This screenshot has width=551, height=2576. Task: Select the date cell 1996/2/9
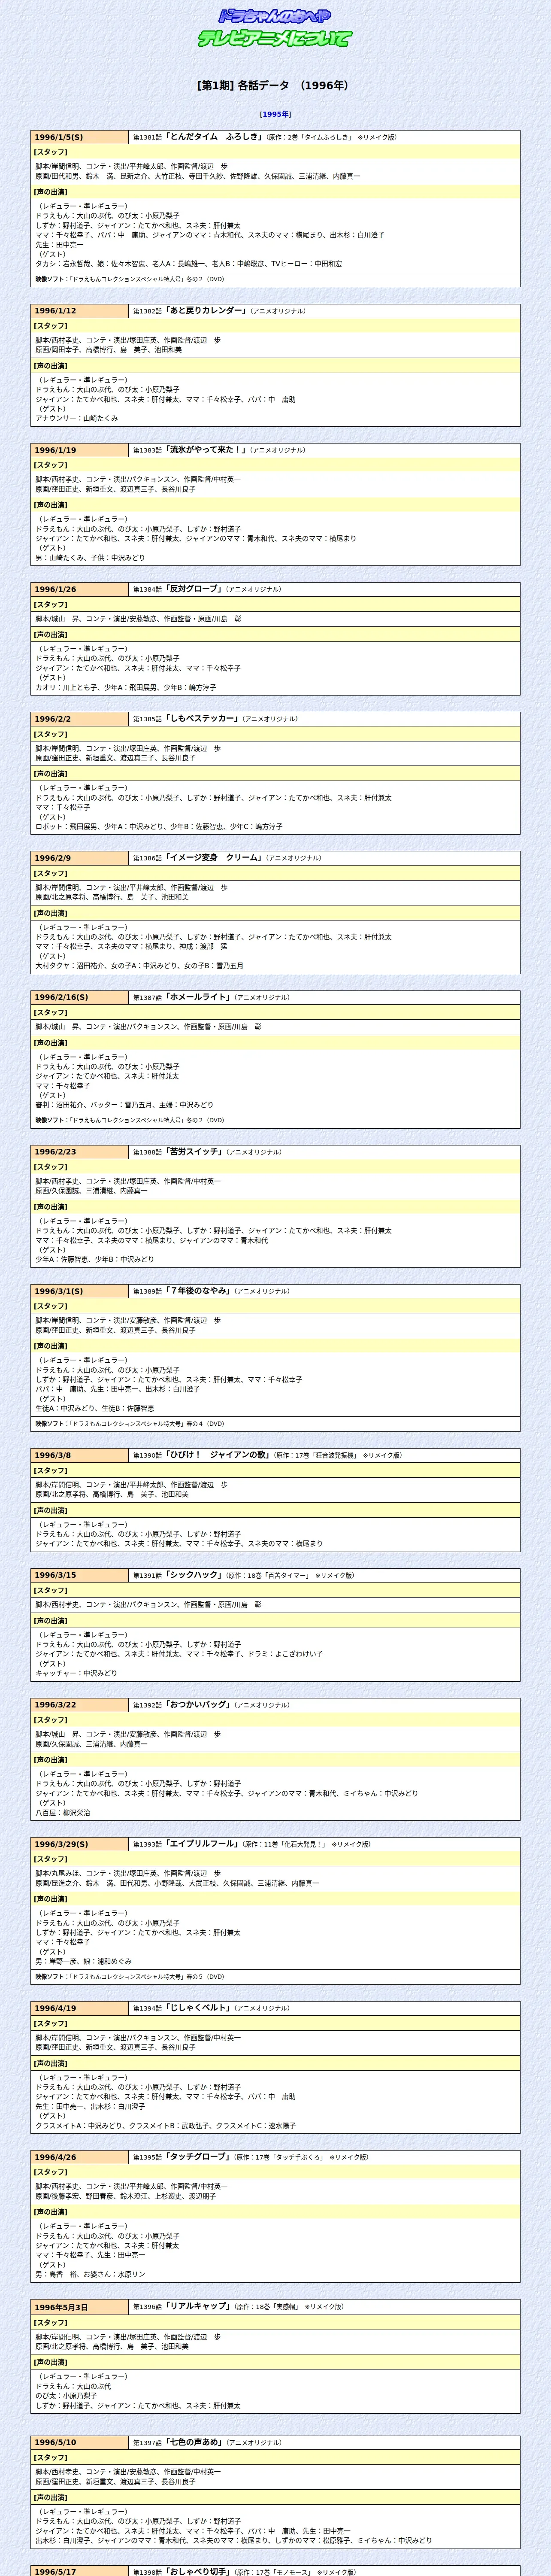(x=80, y=858)
